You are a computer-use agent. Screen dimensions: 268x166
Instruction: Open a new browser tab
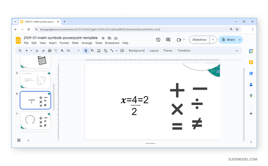[x=64, y=22]
